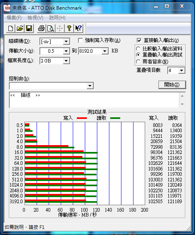Uncheck the 直接輸入/輸出 checkbox
The height and width of the screenshot is (235, 195).
(x=139, y=40)
